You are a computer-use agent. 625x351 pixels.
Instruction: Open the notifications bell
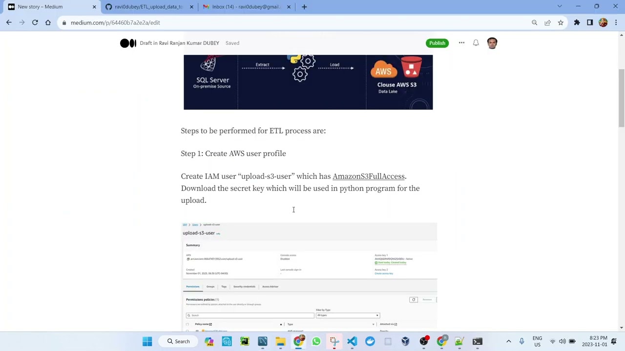[x=476, y=43]
